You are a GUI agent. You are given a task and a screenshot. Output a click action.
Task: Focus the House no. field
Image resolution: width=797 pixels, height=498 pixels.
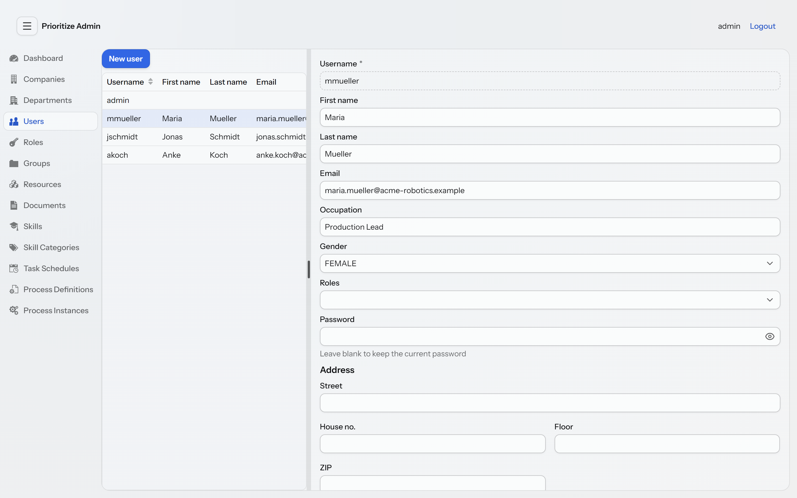click(x=433, y=444)
